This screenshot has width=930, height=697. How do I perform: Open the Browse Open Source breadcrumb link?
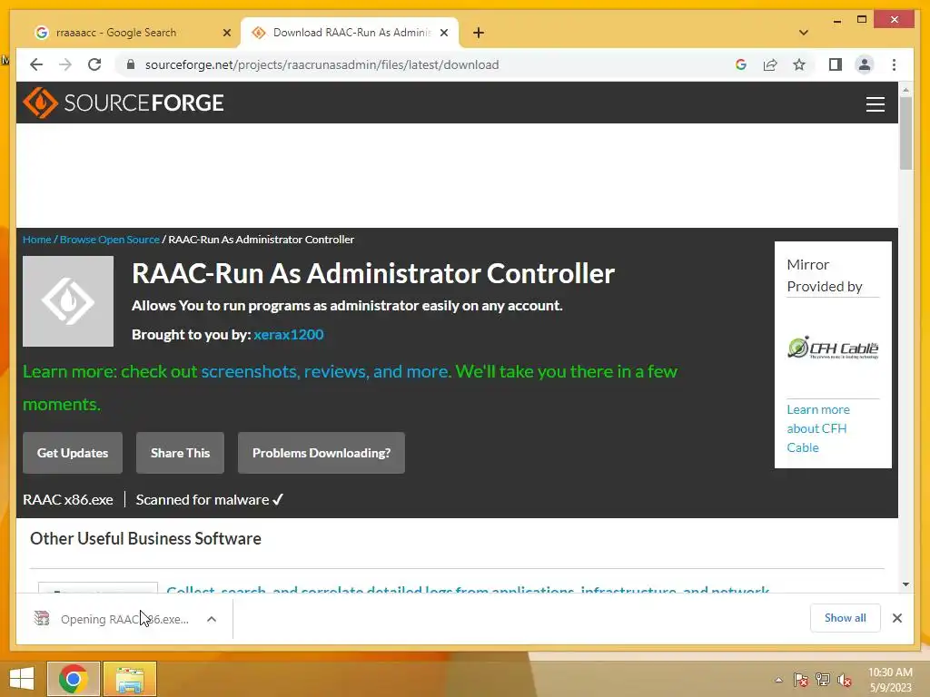click(x=110, y=240)
